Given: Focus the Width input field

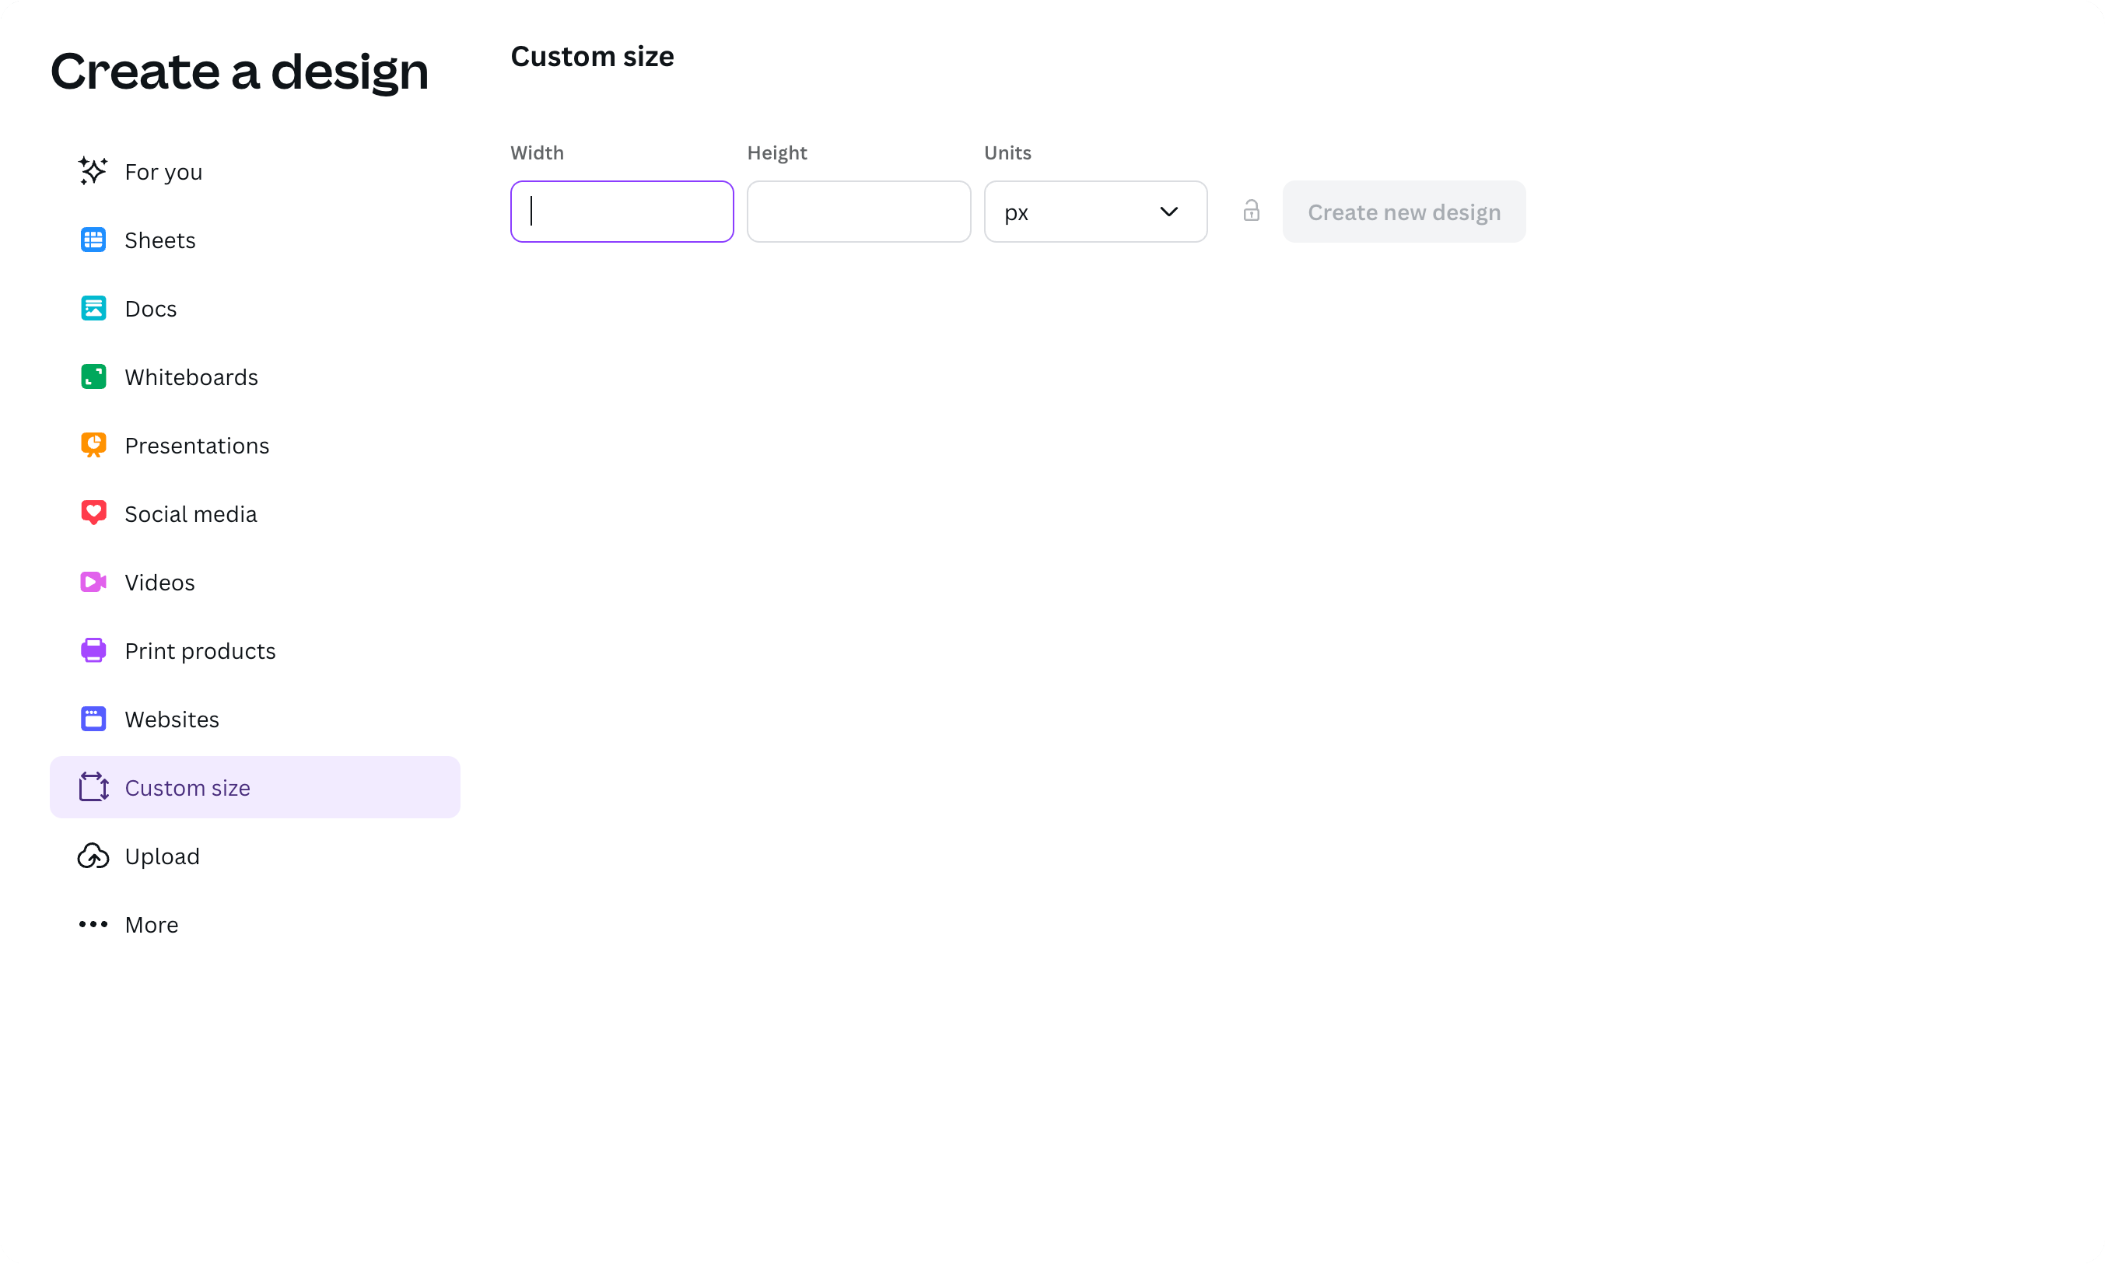Looking at the screenshot, I should pos(622,212).
